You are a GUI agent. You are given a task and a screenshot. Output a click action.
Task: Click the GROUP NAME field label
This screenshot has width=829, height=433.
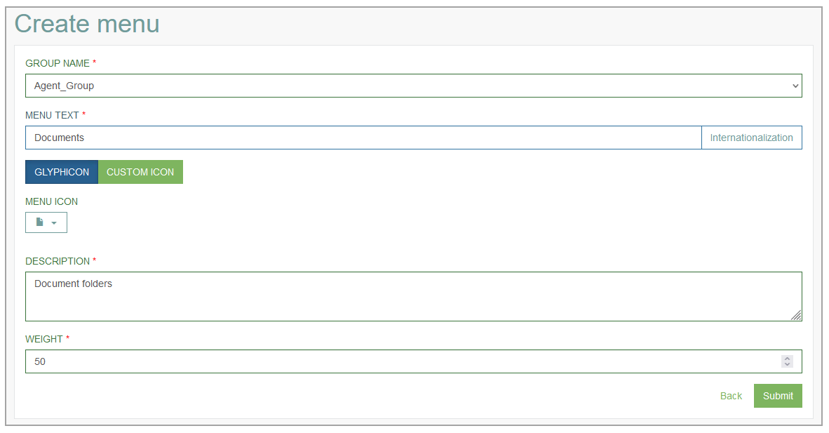58,64
